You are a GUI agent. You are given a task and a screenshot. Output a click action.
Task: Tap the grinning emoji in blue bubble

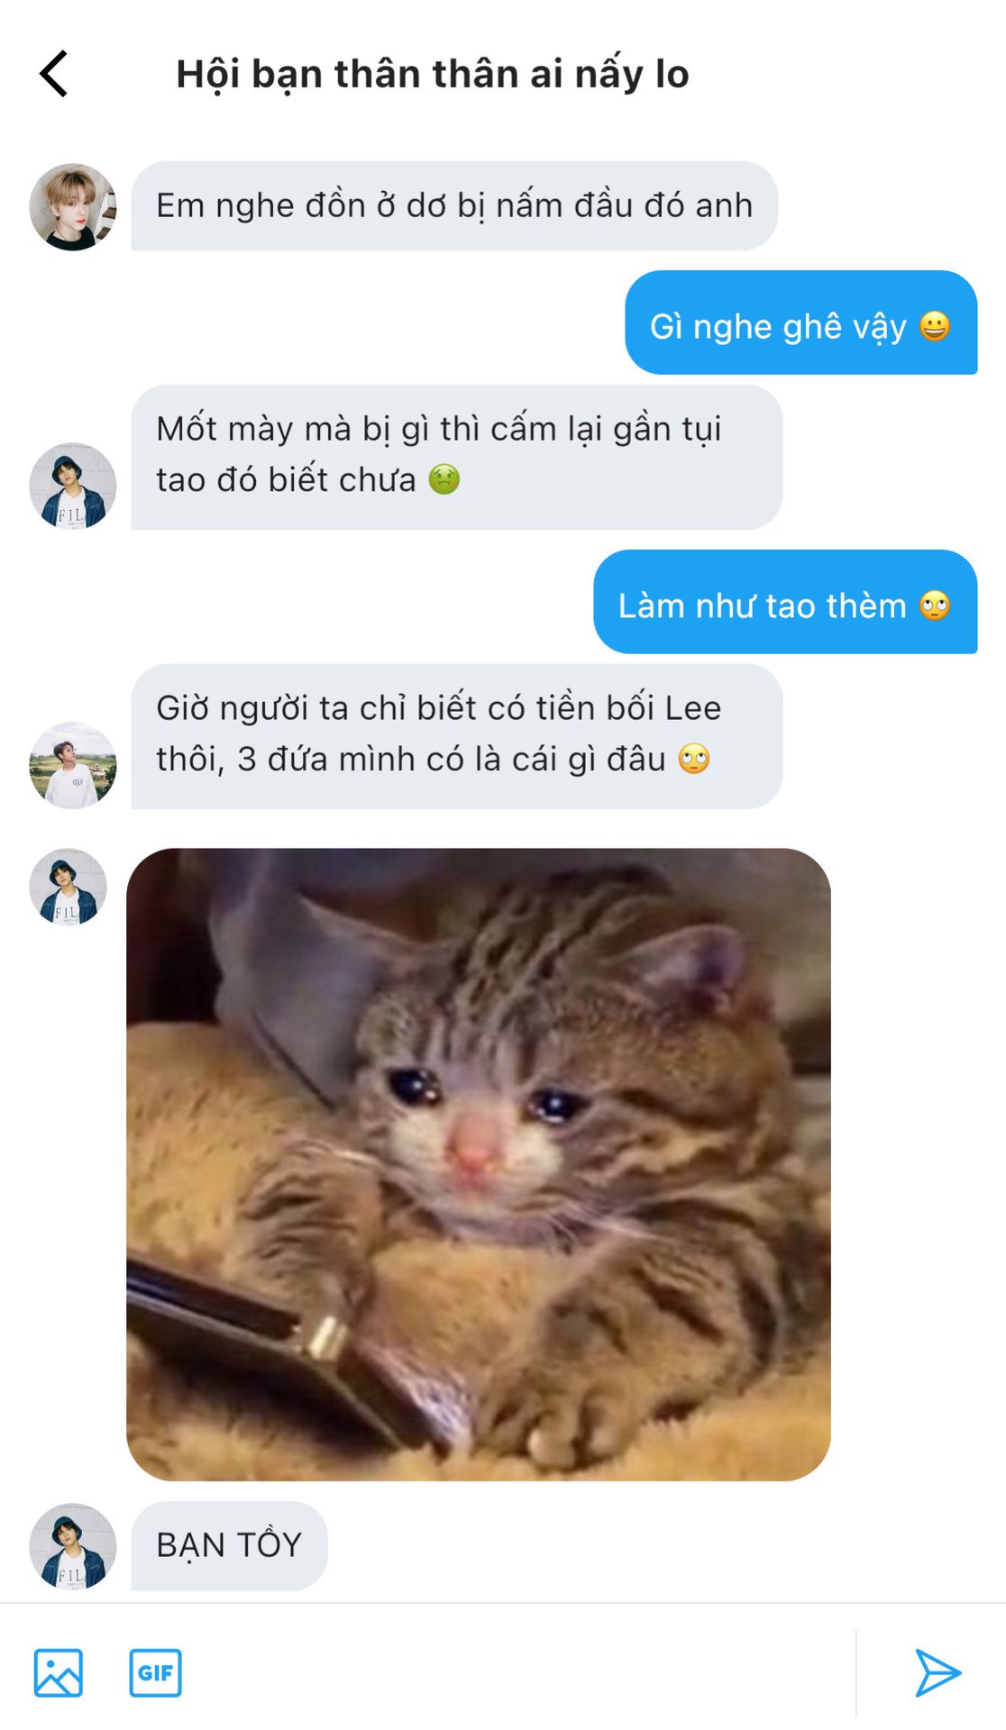pos(935,325)
